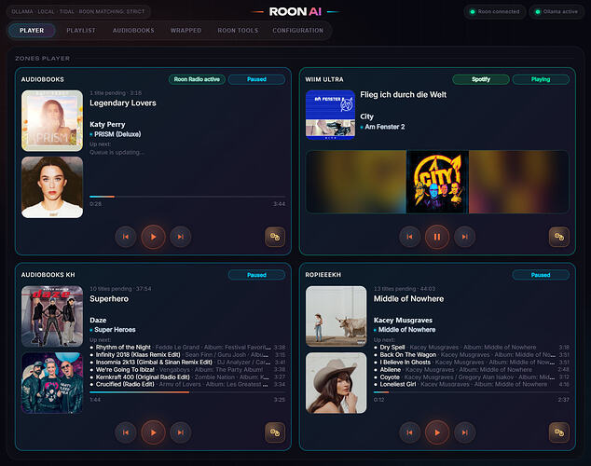
Task: Select queue item Dry Spell
Action: (x=471, y=348)
